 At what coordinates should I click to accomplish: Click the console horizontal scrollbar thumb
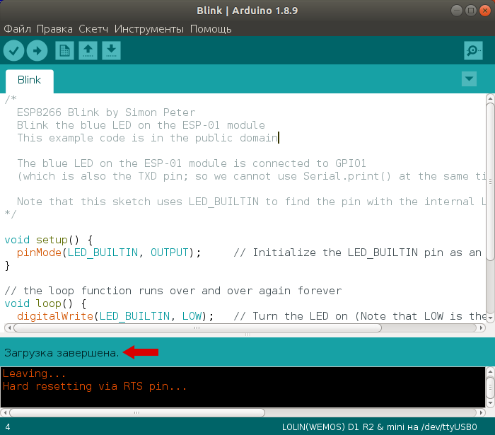pyautogui.click(x=137, y=412)
